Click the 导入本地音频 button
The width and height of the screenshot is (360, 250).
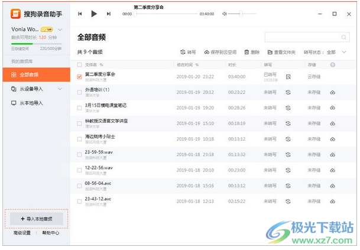[x=37, y=219]
